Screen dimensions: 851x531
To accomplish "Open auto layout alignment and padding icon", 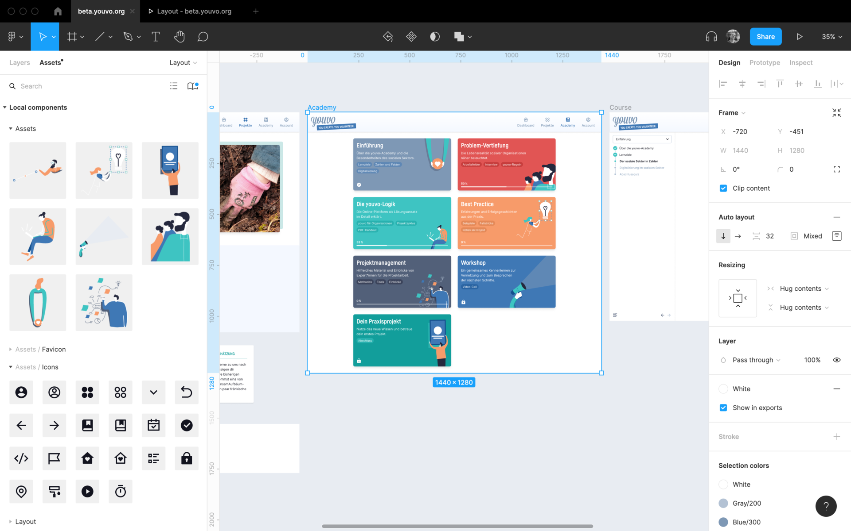I will click(837, 236).
